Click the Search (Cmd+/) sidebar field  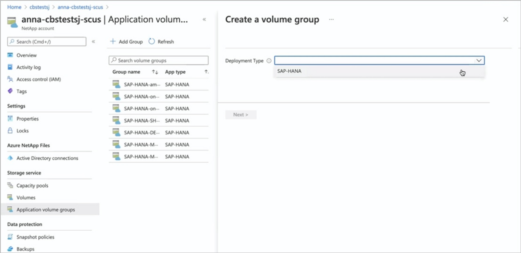click(47, 42)
